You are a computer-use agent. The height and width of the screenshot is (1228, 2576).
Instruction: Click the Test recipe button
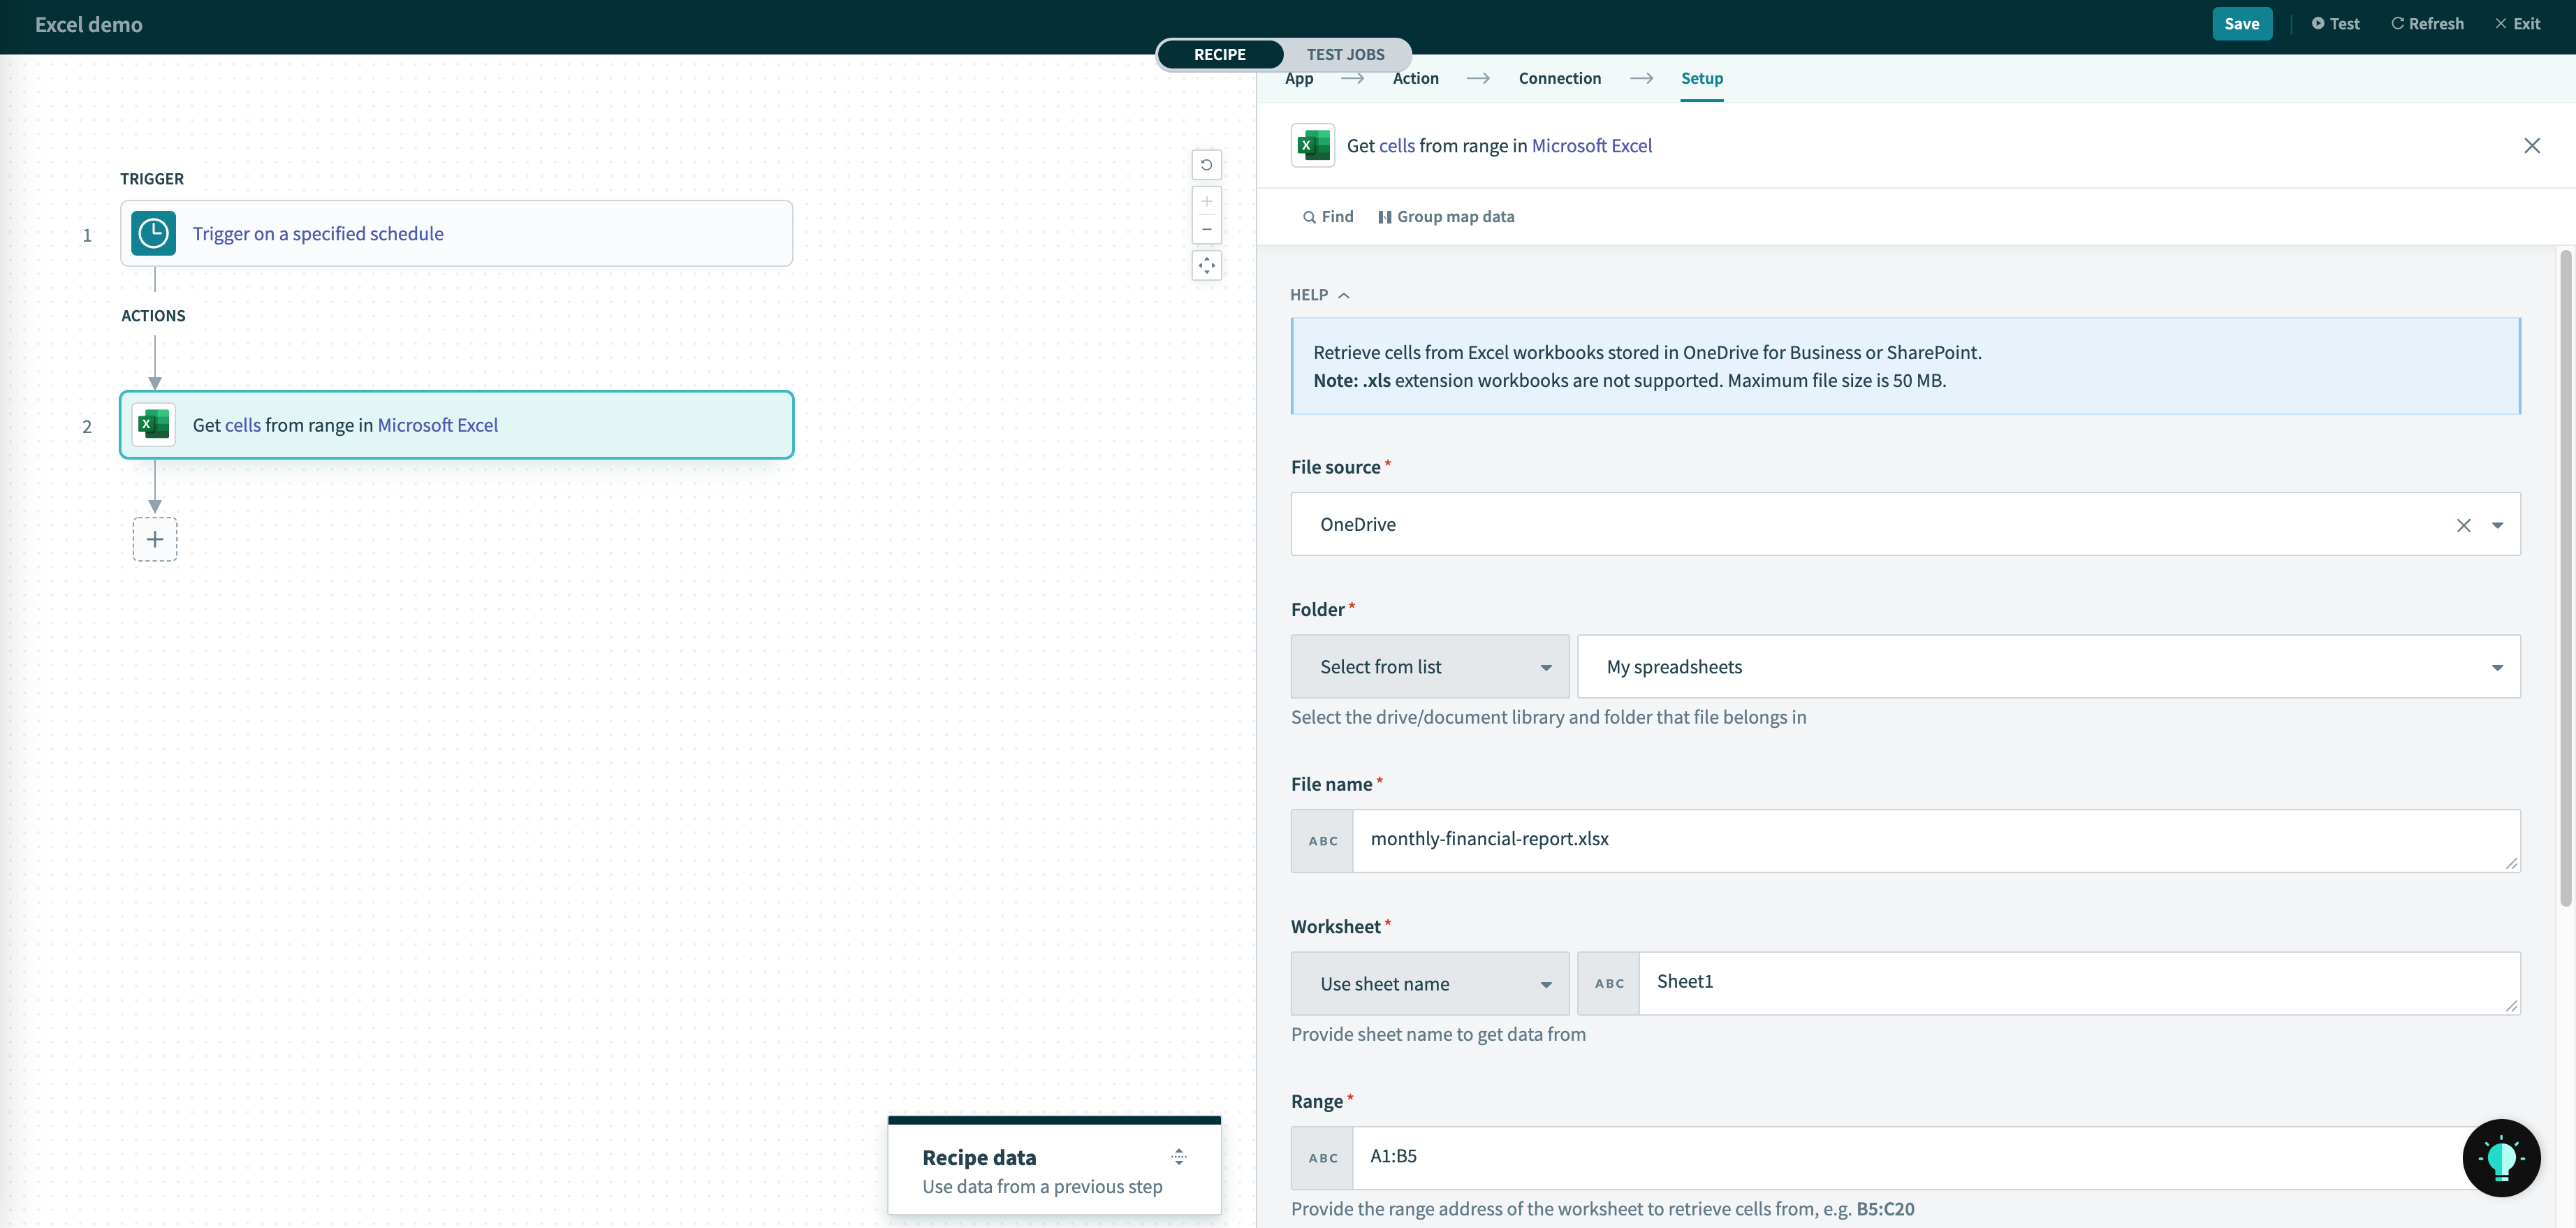coord(2335,24)
